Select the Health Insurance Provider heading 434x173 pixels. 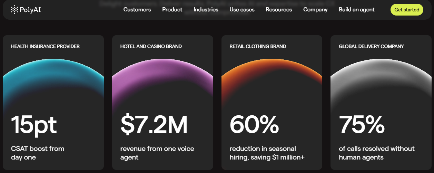click(x=45, y=46)
